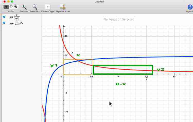193x122 pixels.
Task: Click the green y1 label
Action: tap(54, 65)
